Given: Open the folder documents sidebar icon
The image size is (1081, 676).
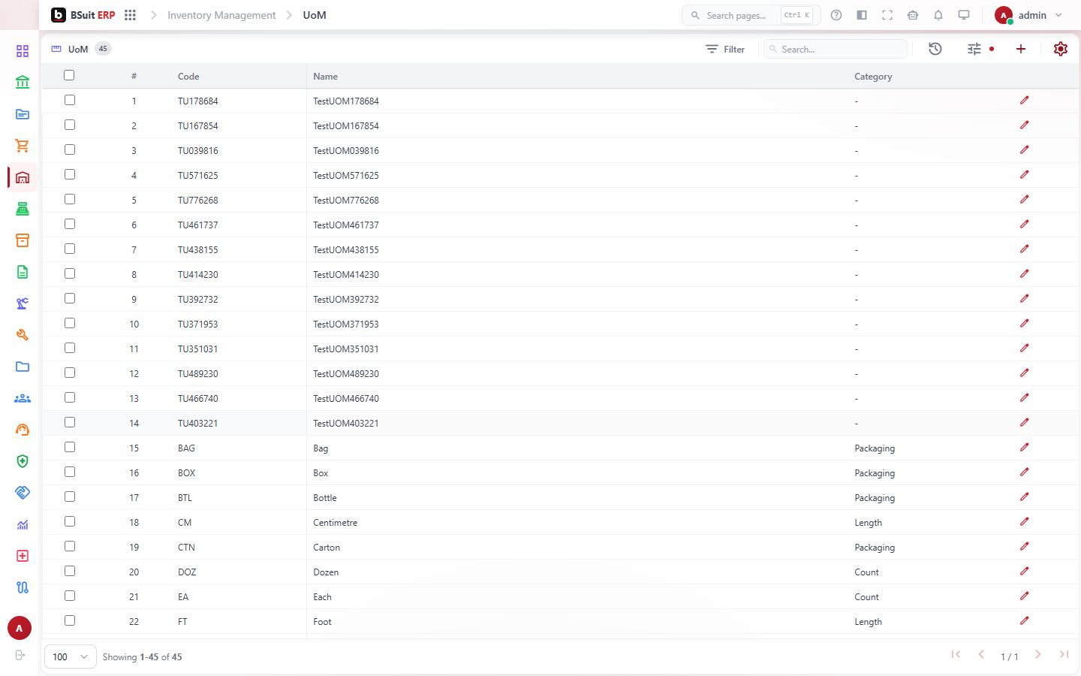Looking at the screenshot, I should click(x=23, y=367).
